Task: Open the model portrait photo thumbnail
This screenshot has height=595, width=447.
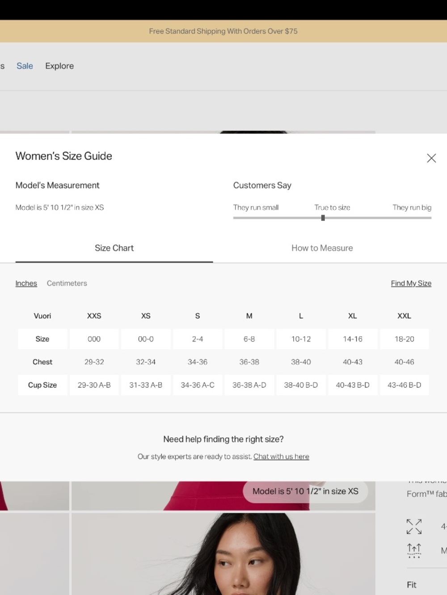Action: point(223,554)
